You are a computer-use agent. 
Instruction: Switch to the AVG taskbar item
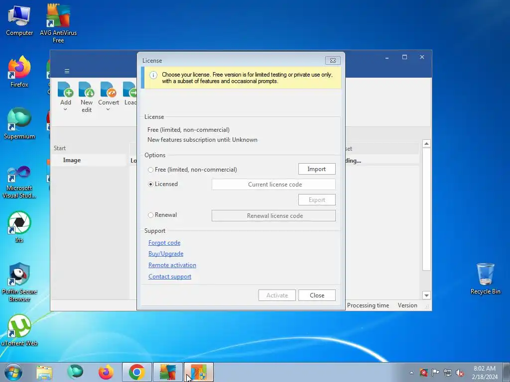[168, 372]
